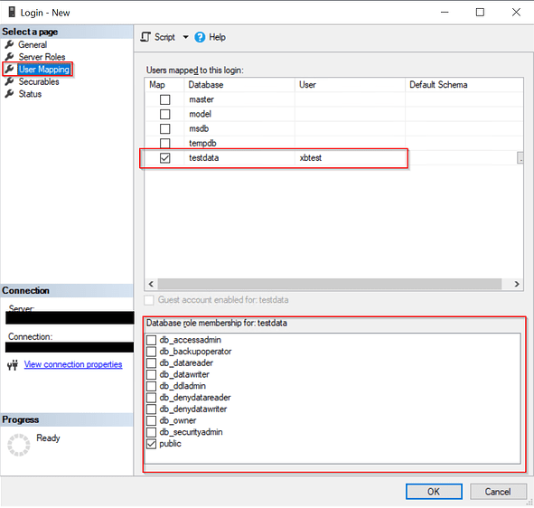
Task: Click the Guest account enabled checkbox
Action: click(149, 300)
